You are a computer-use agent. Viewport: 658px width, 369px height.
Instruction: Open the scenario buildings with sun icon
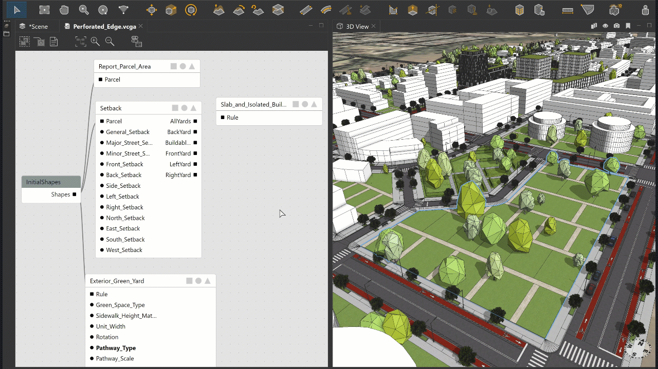tap(615, 10)
